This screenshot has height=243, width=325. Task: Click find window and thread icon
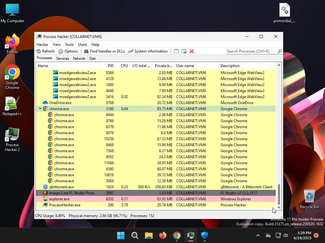click(184, 51)
